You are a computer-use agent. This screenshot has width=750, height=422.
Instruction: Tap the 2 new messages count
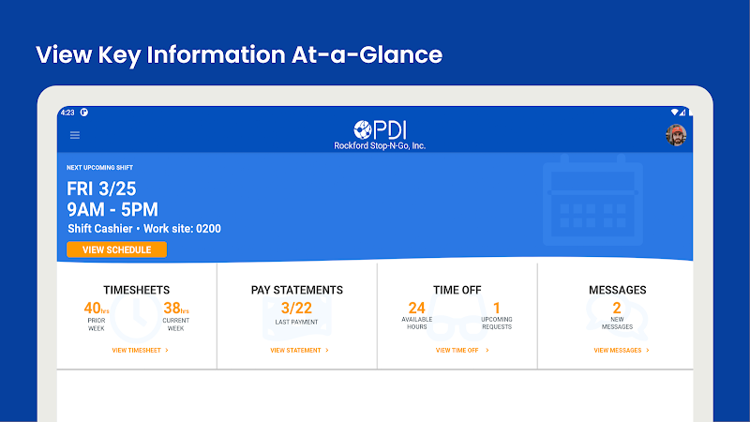coord(617,308)
